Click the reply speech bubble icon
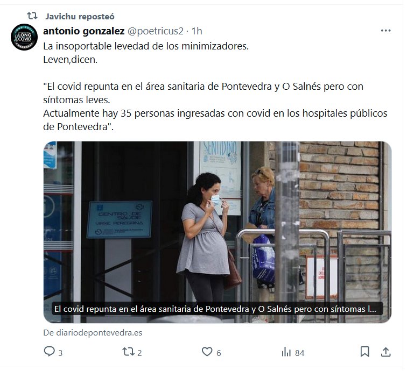The width and height of the screenshot is (407, 371). coord(50,352)
